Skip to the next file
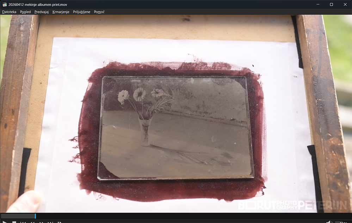352x223 pixels. (50, 222)
